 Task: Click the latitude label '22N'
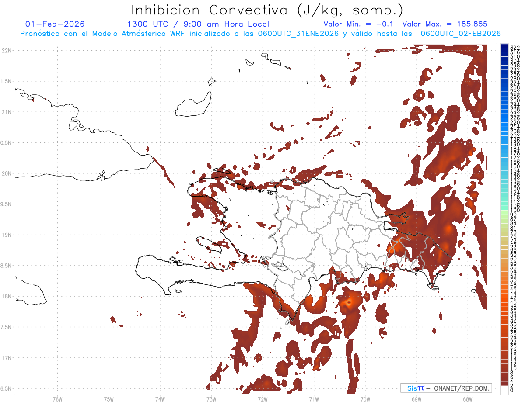point(7,50)
